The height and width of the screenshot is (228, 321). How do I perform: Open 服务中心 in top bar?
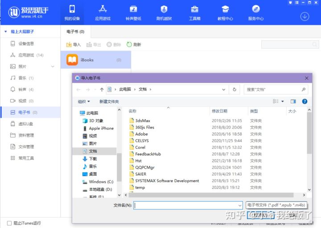pos(256,12)
